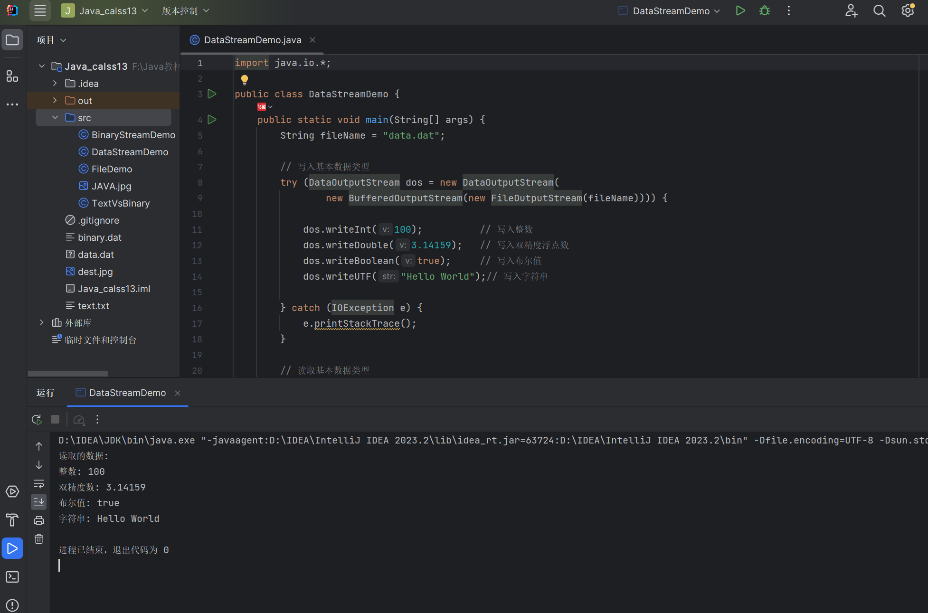Select the DataStreamDemo.java editor tab
The image size is (928, 613).
point(252,40)
